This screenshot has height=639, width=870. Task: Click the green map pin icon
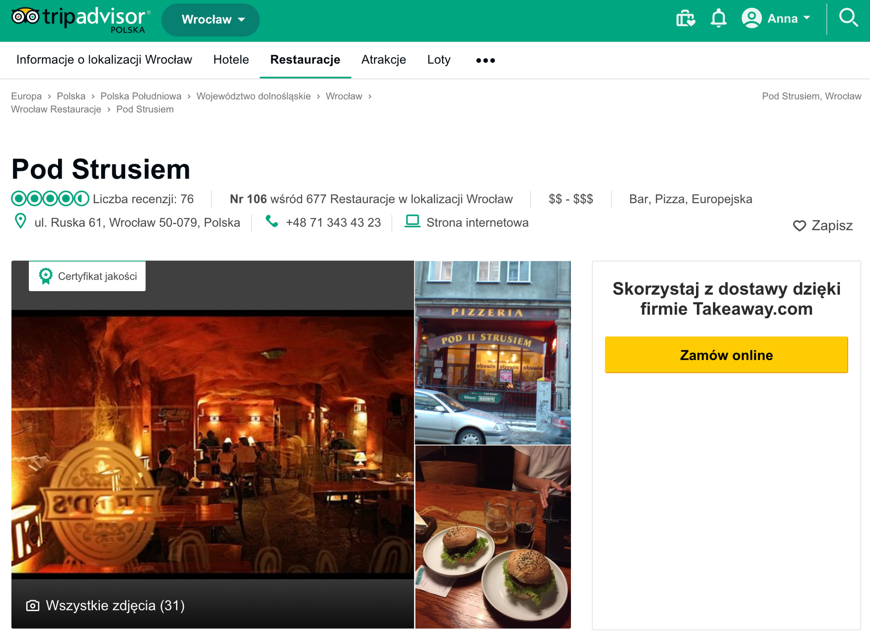coord(20,221)
